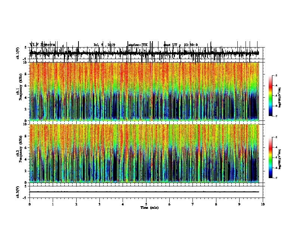Click the ch.1 voltage waveform trace
Viewport: 296px width, 229px height.
144,53
